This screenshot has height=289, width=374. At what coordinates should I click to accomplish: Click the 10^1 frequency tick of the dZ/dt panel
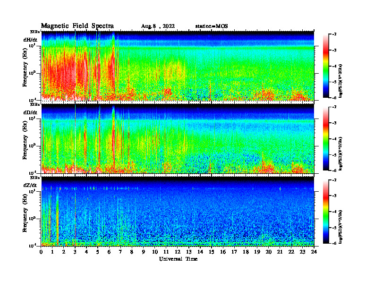click(32, 191)
